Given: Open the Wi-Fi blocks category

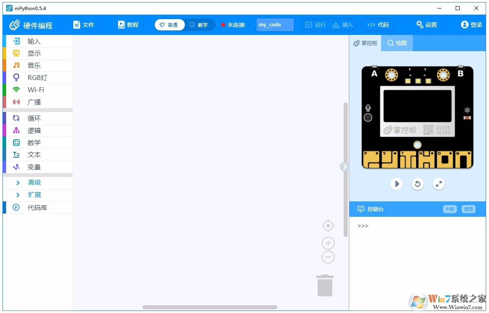Looking at the screenshot, I should (34, 90).
